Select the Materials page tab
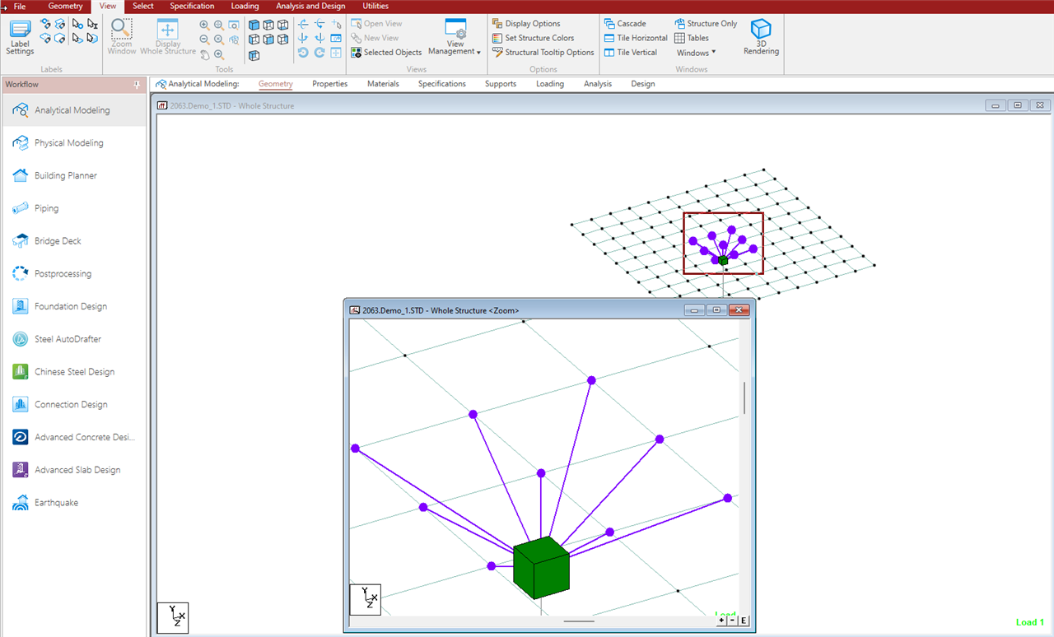The width and height of the screenshot is (1054, 637). pos(383,84)
